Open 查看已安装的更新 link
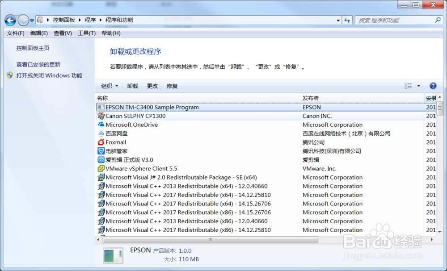Image resolution: width=447 pixels, height=271 pixels. coord(38,65)
